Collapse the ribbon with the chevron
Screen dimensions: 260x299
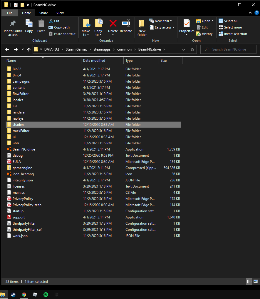click(250, 13)
